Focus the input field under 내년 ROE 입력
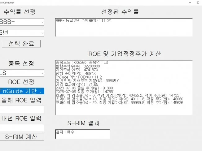The height and width of the screenshot is (151, 202). (22, 128)
